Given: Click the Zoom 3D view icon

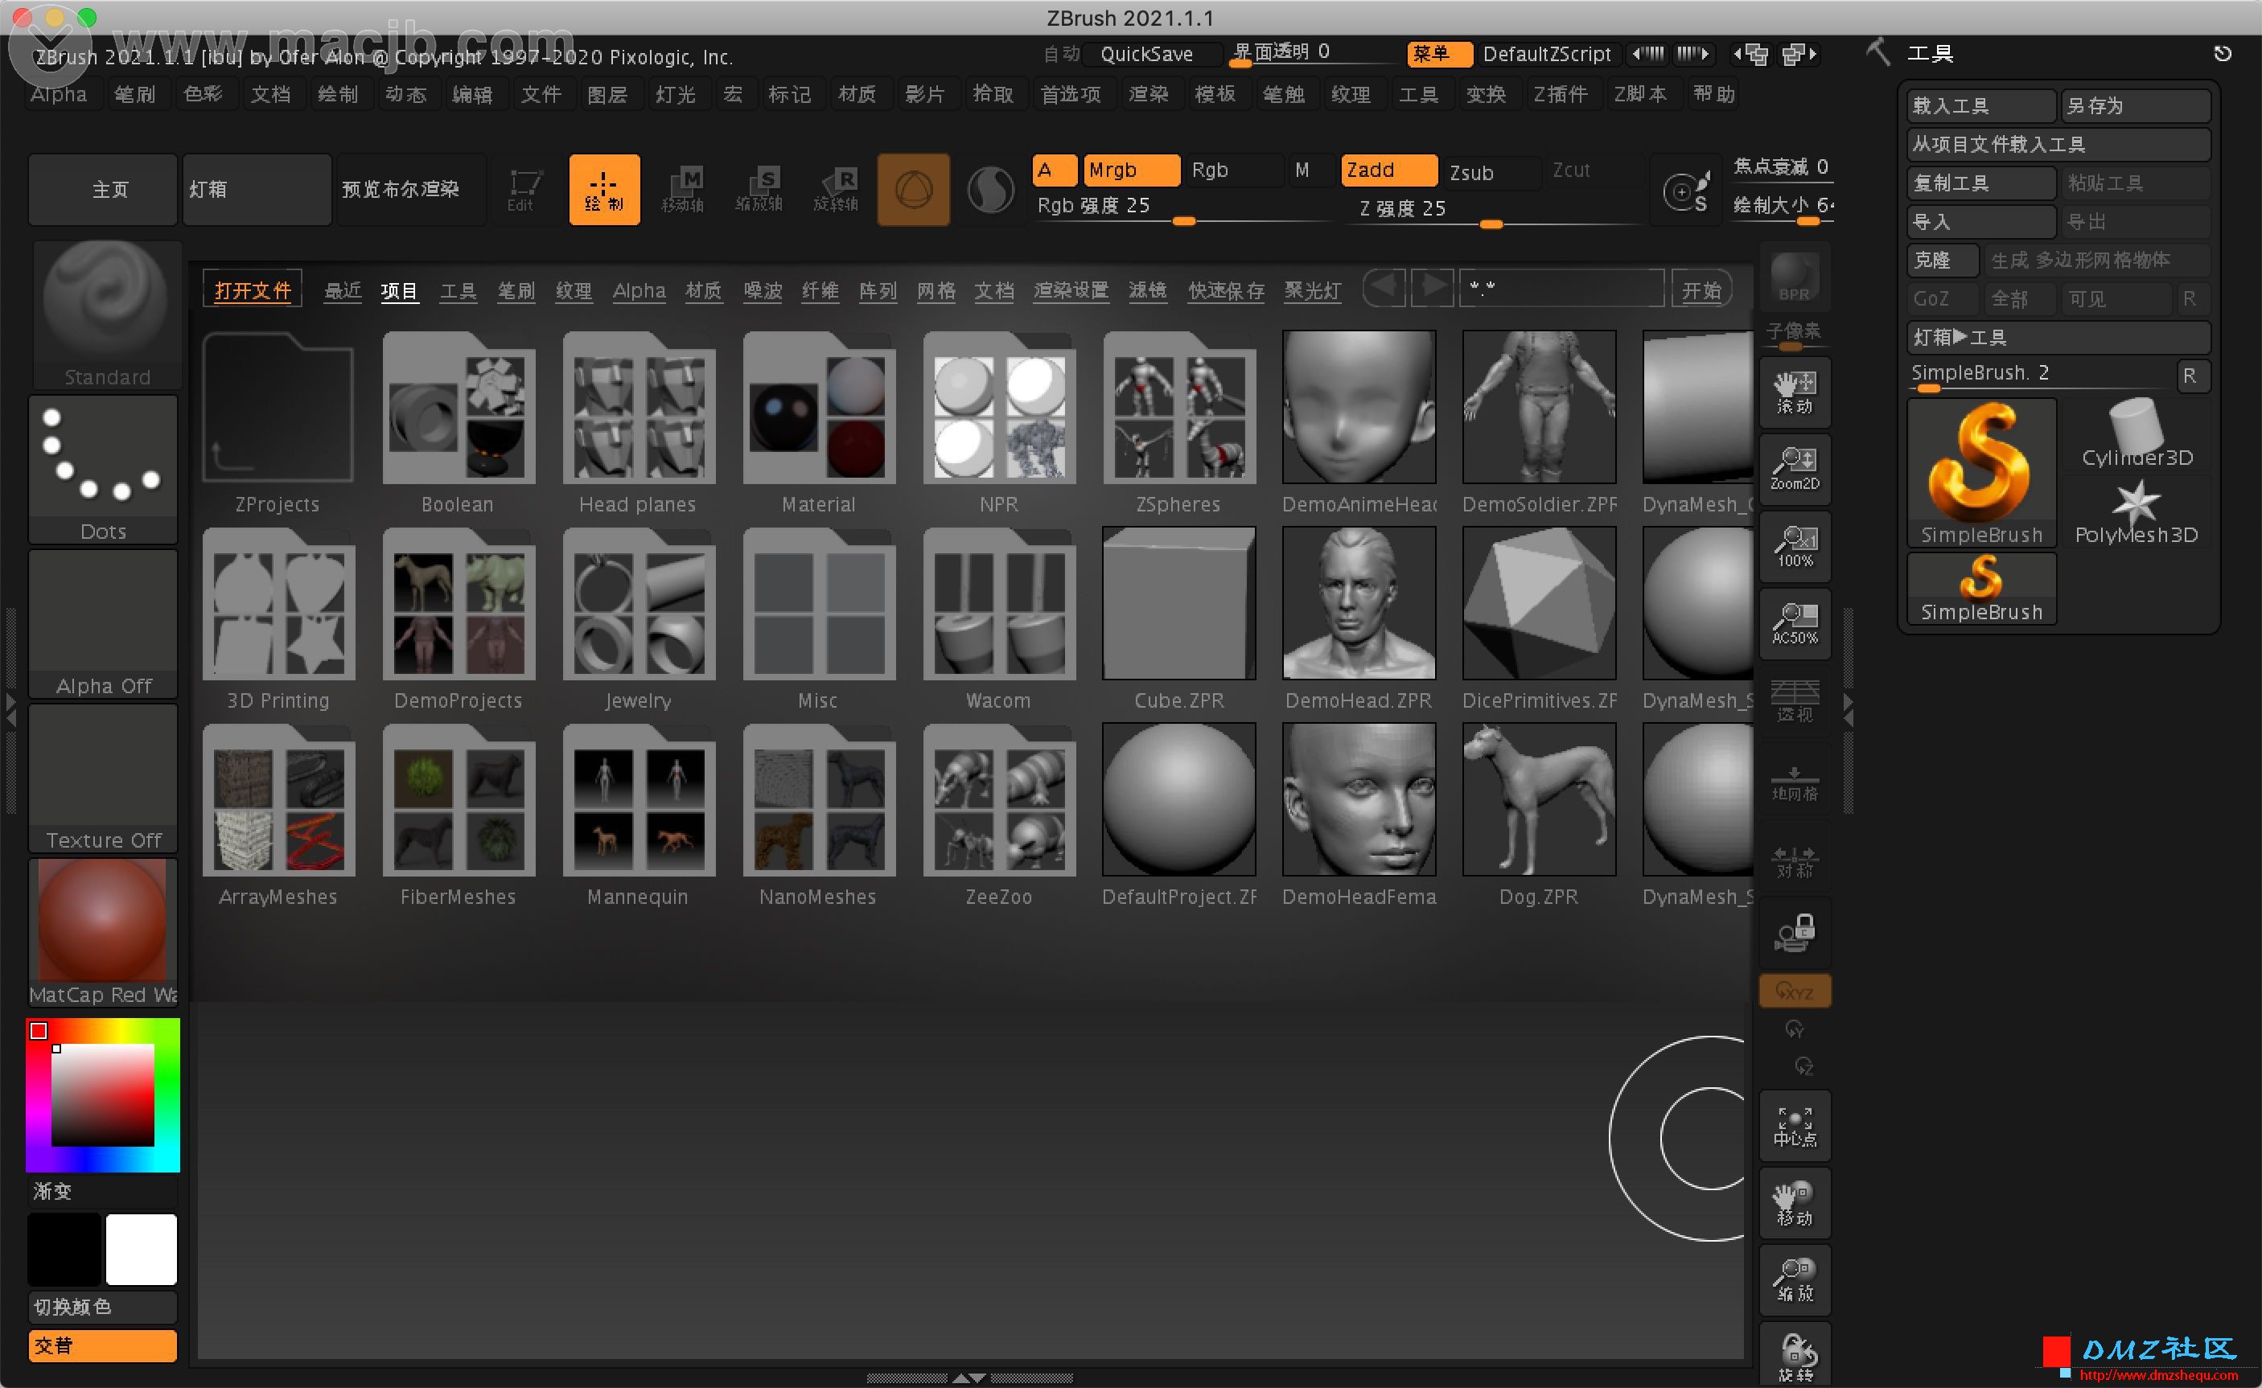Looking at the screenshot, I should pyautogui.click(x=1795, y=1280).
